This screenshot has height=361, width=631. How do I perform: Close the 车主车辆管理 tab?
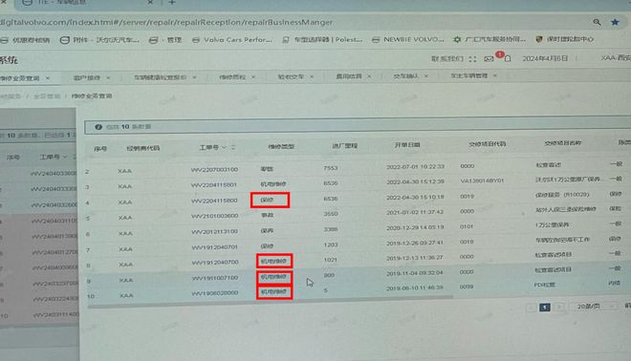pos(495,75)
